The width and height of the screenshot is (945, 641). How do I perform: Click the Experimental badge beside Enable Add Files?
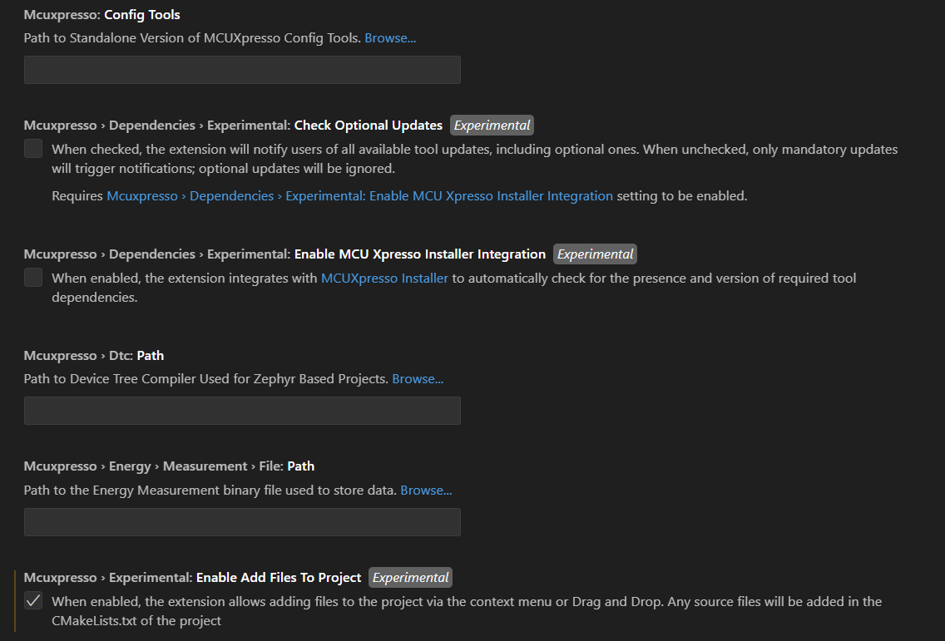(x=410, y=577)
